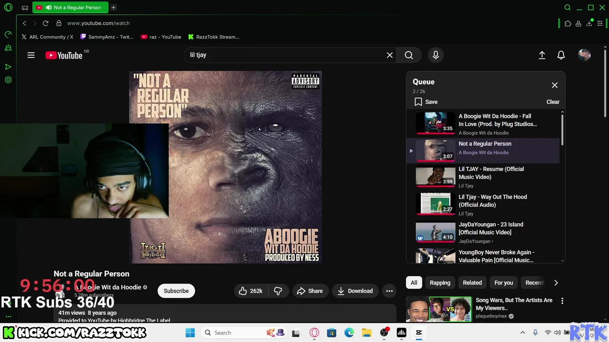This screenshot has width=609, height=342.
Task: Like the video with 262k likes
Action: (x=251, y=291)
